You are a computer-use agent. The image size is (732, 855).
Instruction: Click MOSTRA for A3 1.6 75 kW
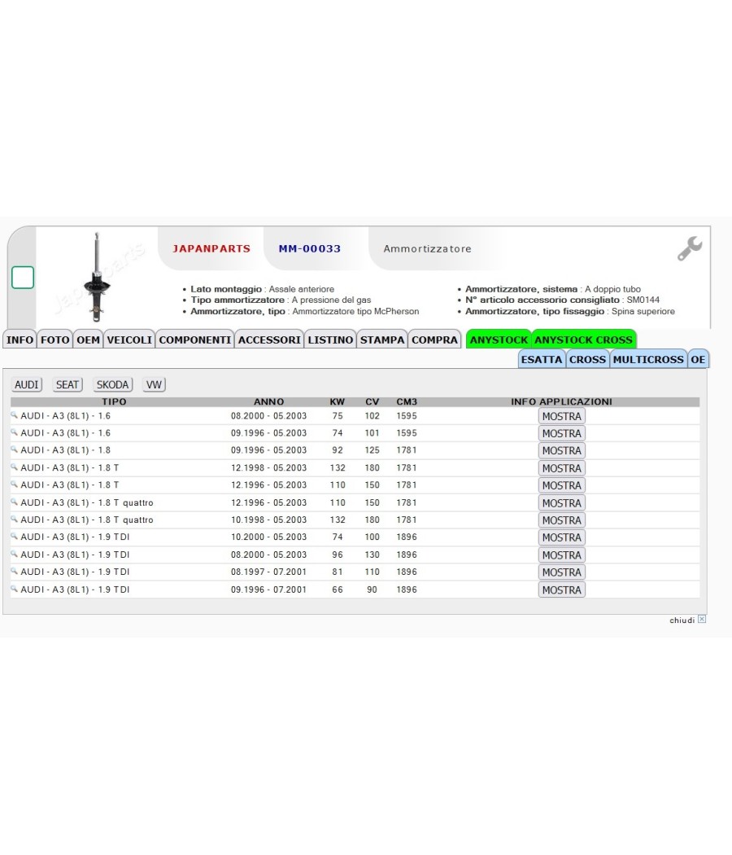pyautogui.click(x=561, y=416)
